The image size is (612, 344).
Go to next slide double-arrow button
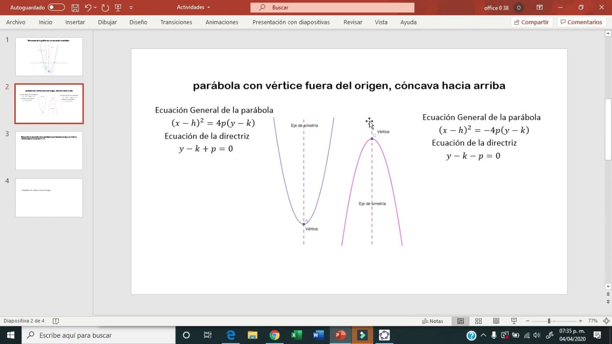pyautogui.click(x=608, y=302)
